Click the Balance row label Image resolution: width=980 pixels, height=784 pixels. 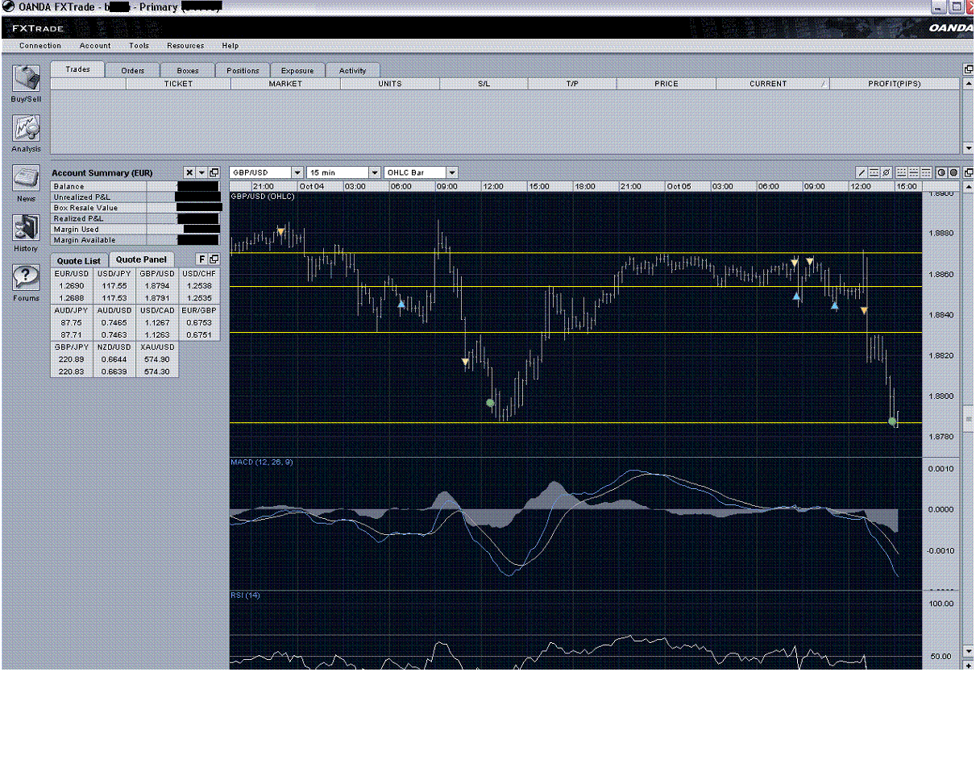[x=69, y=187]
